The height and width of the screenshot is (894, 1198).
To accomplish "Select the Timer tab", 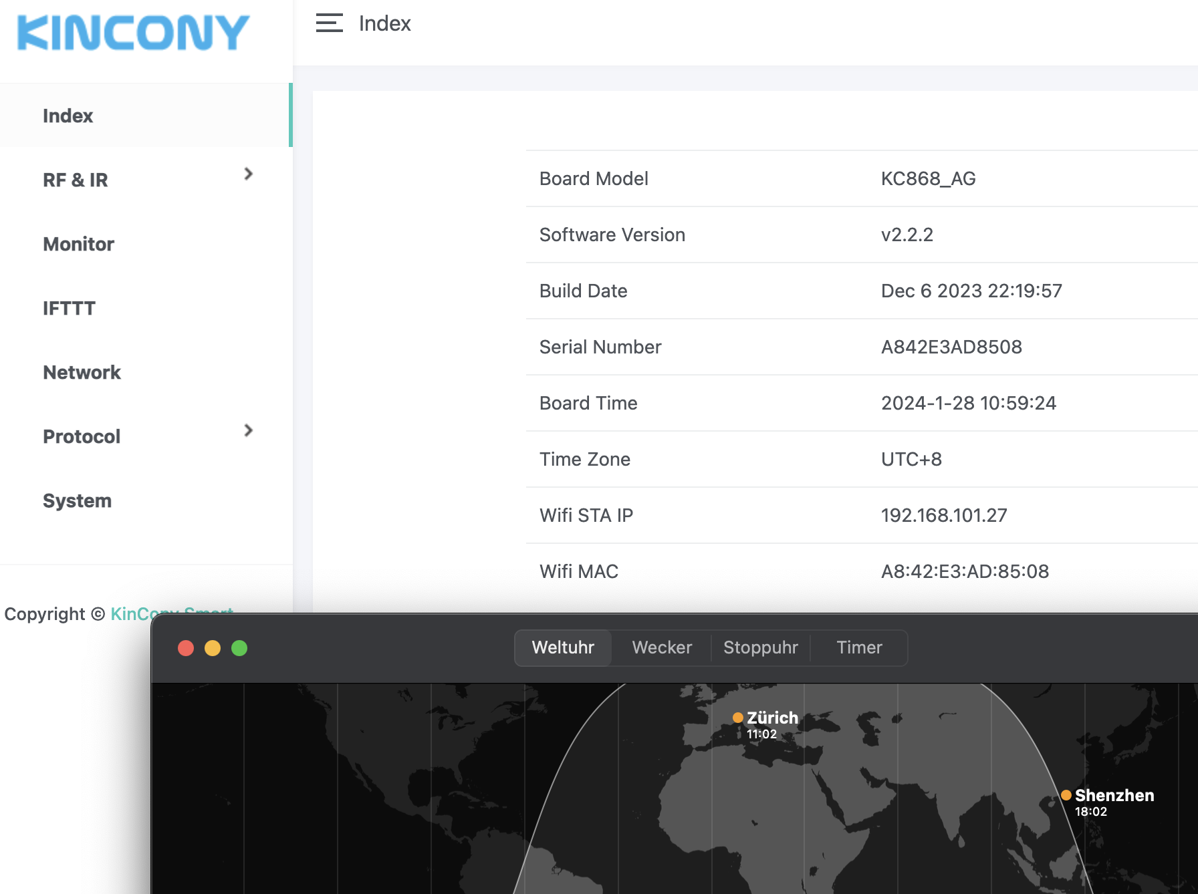I will coord(859,647).
